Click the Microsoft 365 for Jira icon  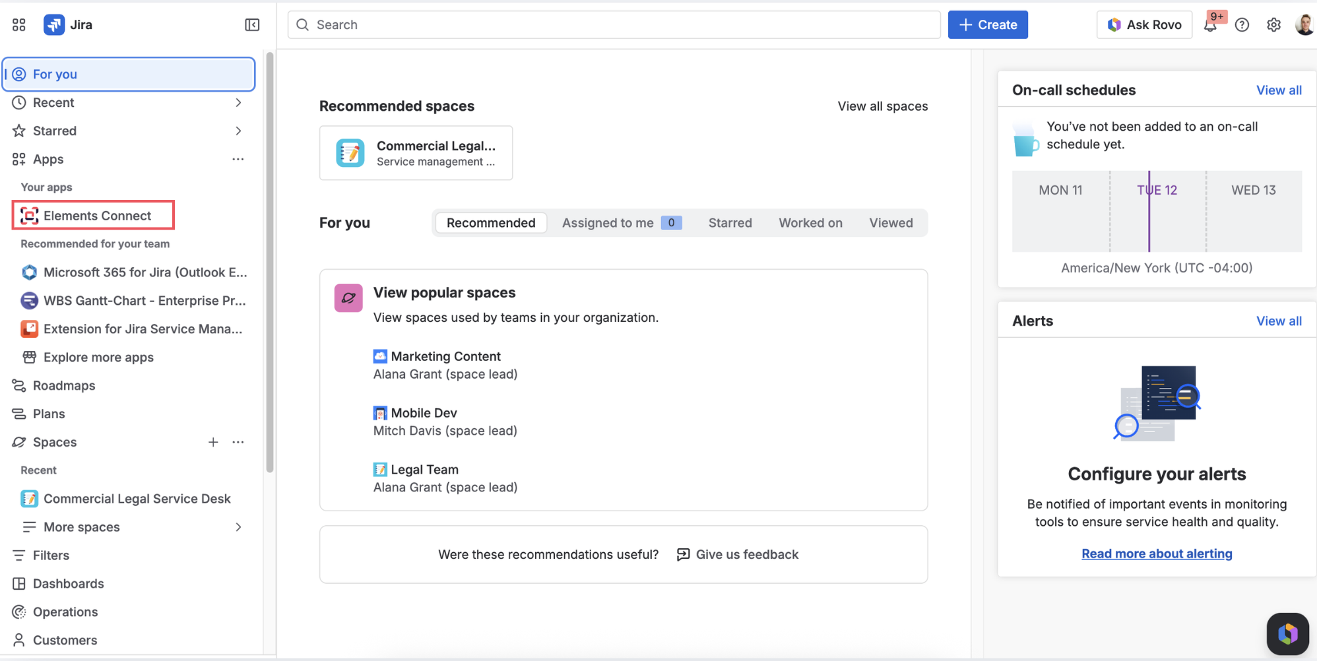pyautogui.click(x=30, y=272)
